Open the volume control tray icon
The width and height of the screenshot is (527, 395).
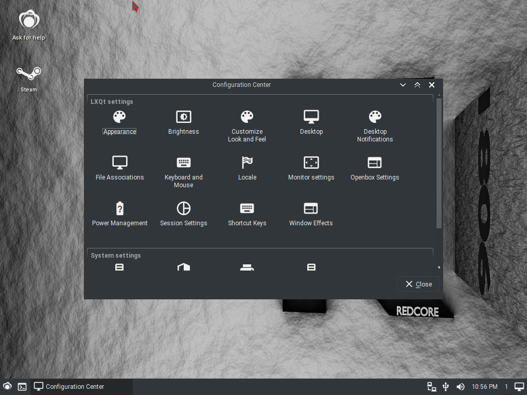pyautogui.click(x=461, y=387)
